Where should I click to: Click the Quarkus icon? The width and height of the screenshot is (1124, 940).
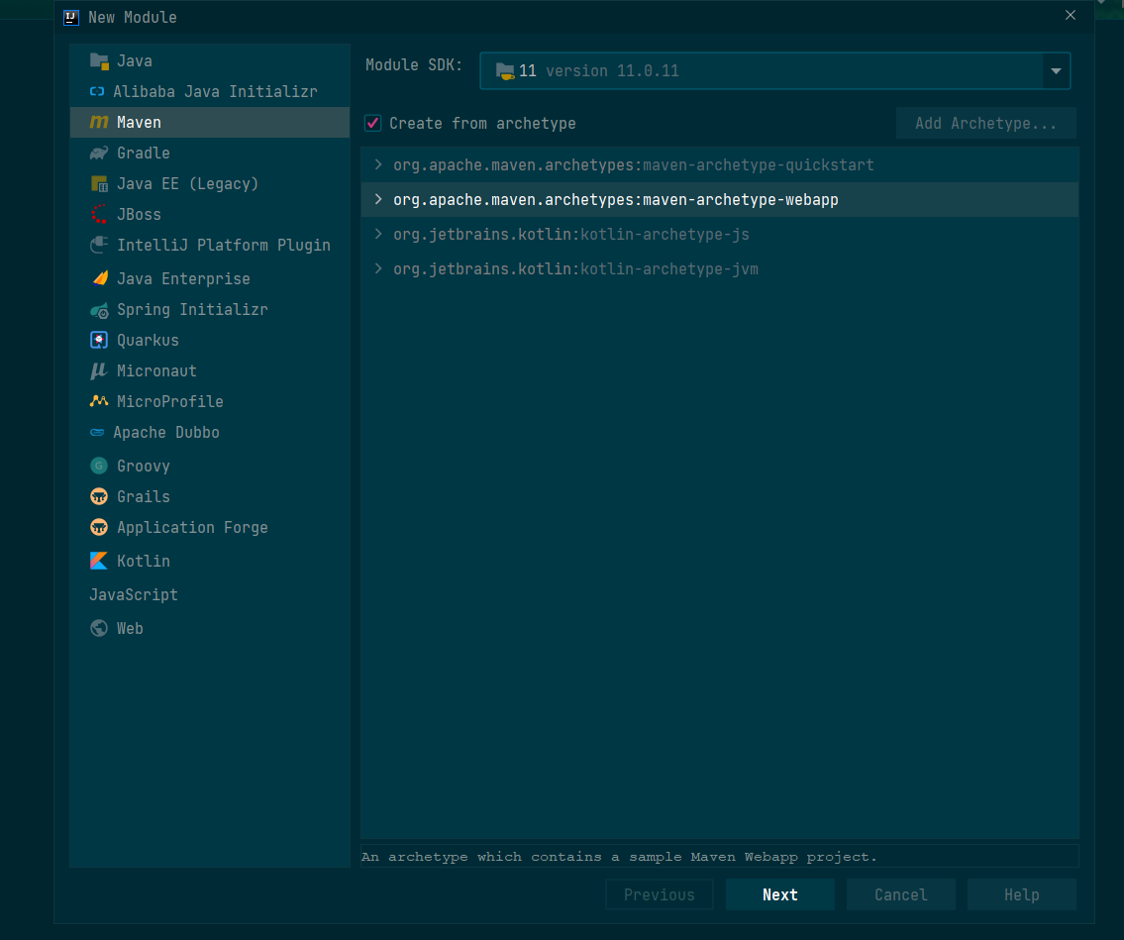(x=99, y=340)
